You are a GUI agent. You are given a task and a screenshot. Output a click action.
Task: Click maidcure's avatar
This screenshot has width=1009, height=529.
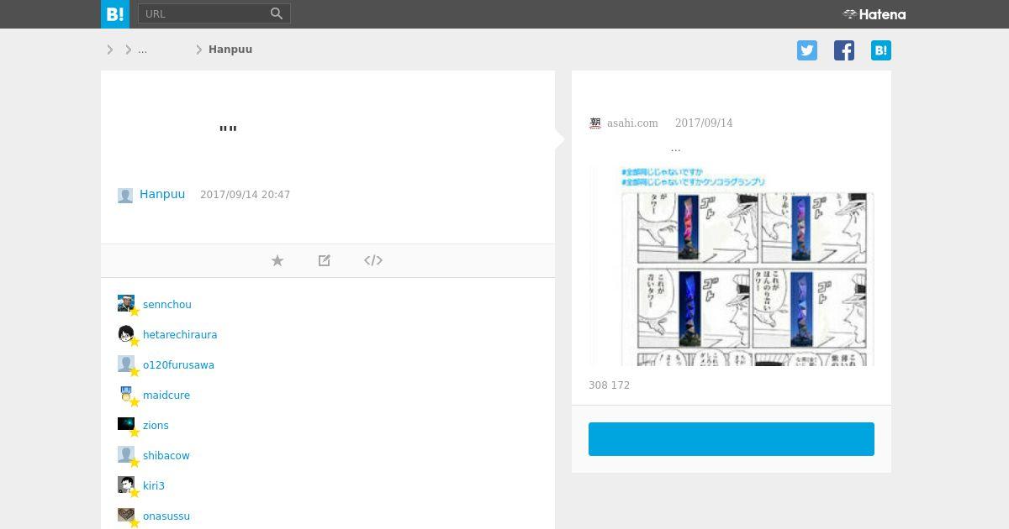click(x=126, y=395)
